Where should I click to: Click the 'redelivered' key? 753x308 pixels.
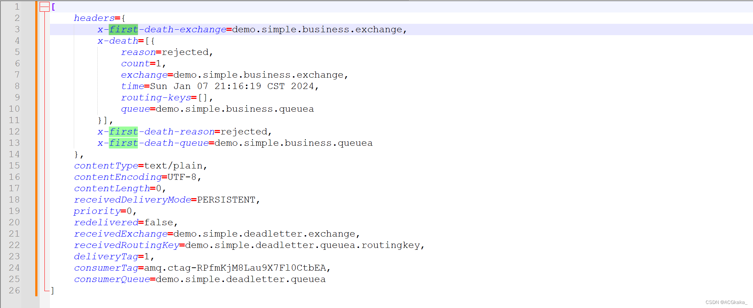tap(106, 222)
